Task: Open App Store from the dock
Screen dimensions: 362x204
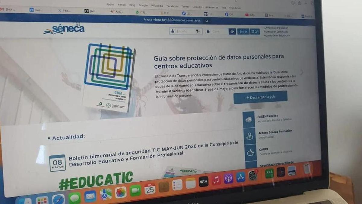Action: 240,177
